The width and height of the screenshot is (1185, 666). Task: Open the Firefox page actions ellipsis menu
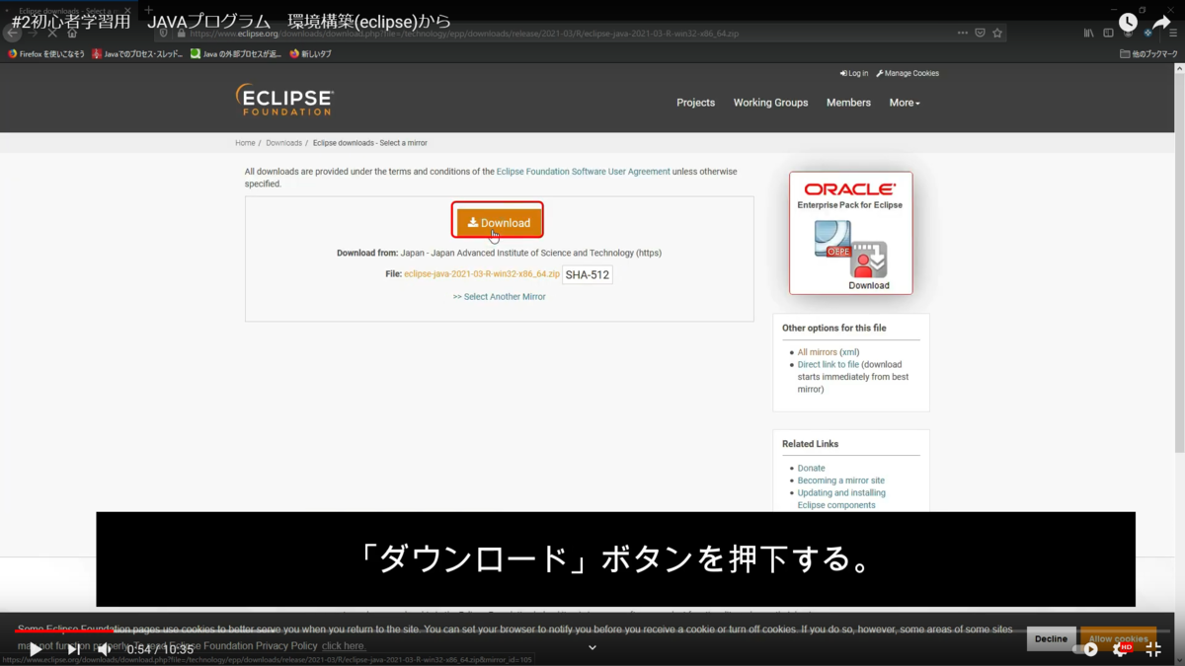[962, 33]
